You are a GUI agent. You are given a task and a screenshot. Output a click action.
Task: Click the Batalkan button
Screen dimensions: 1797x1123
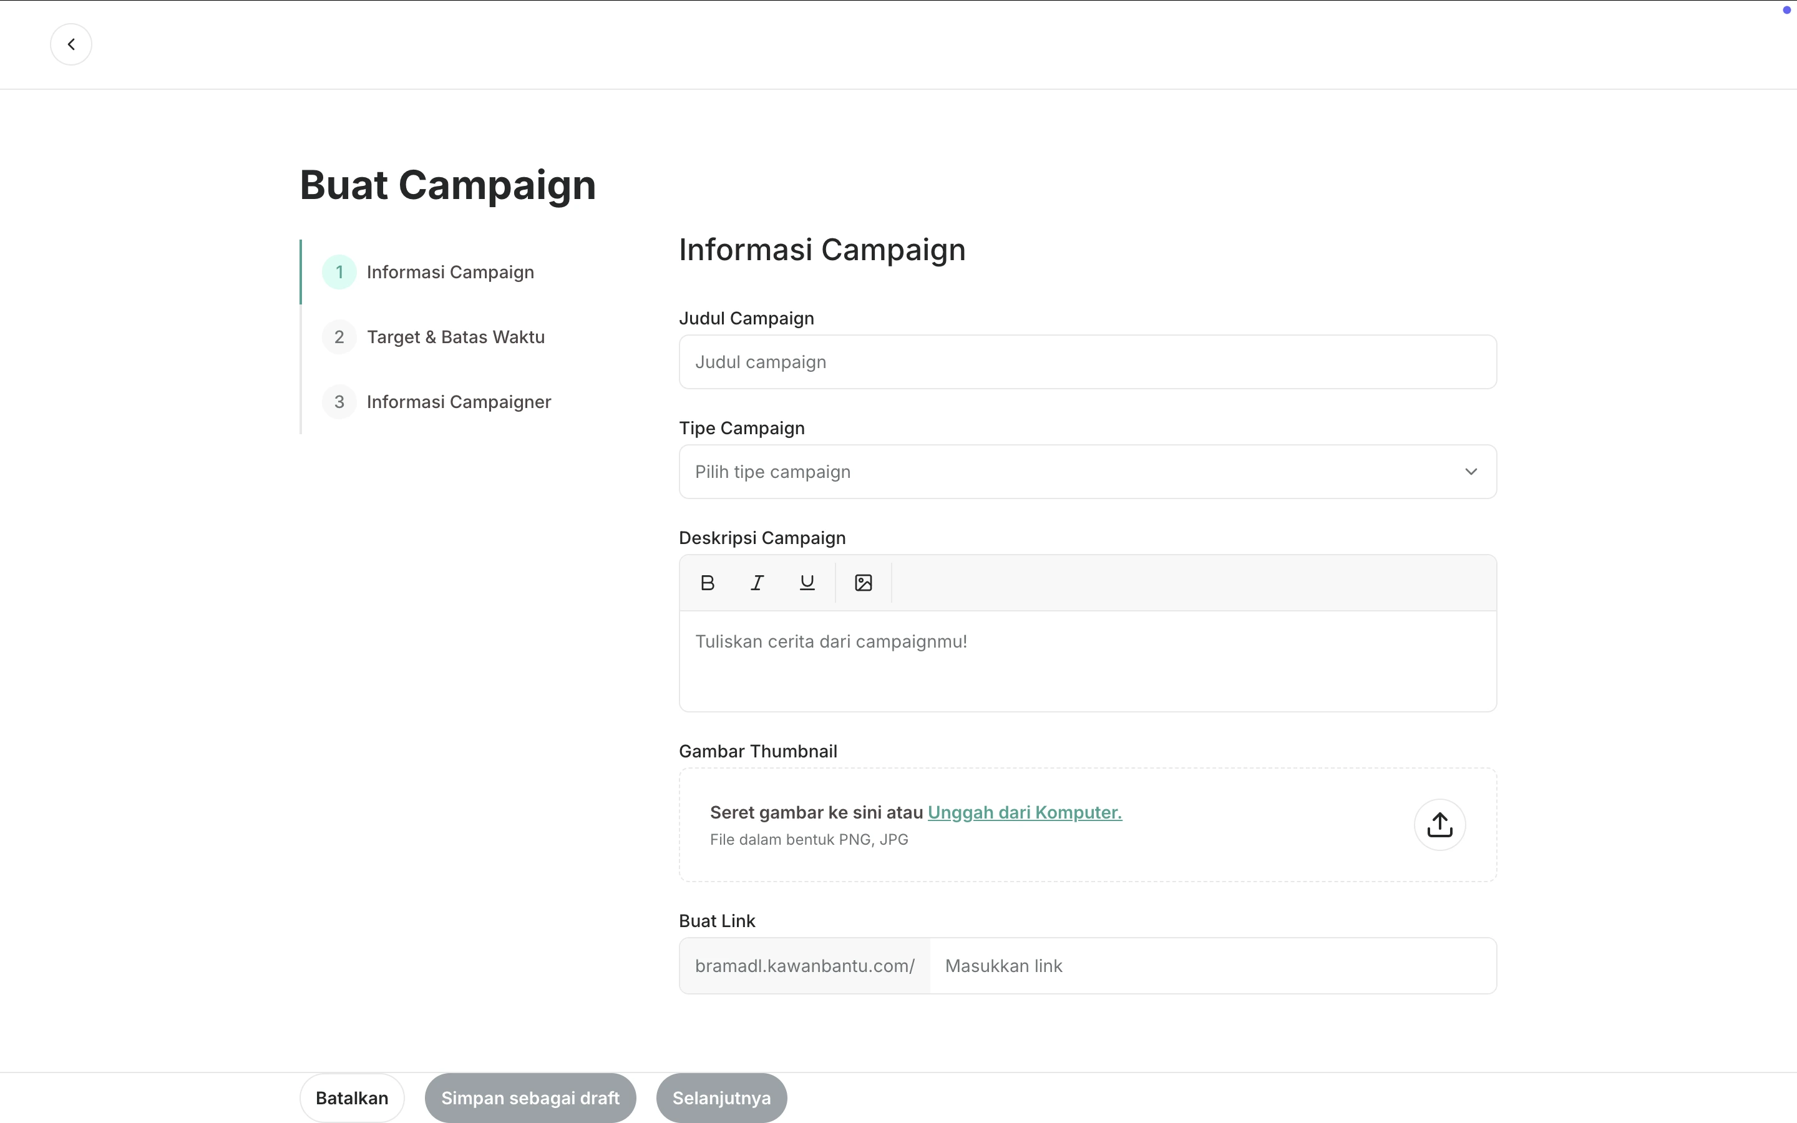coord(352,1098)
